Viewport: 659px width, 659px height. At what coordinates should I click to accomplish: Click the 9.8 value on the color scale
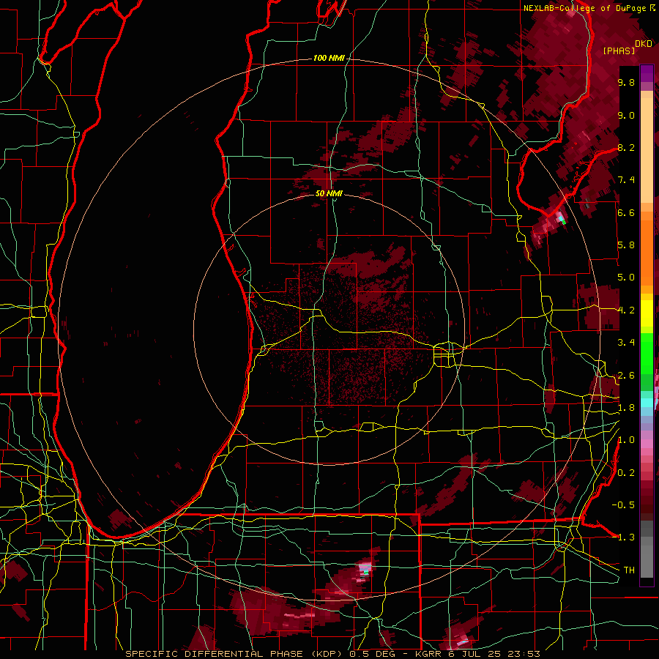pos(626,82)
